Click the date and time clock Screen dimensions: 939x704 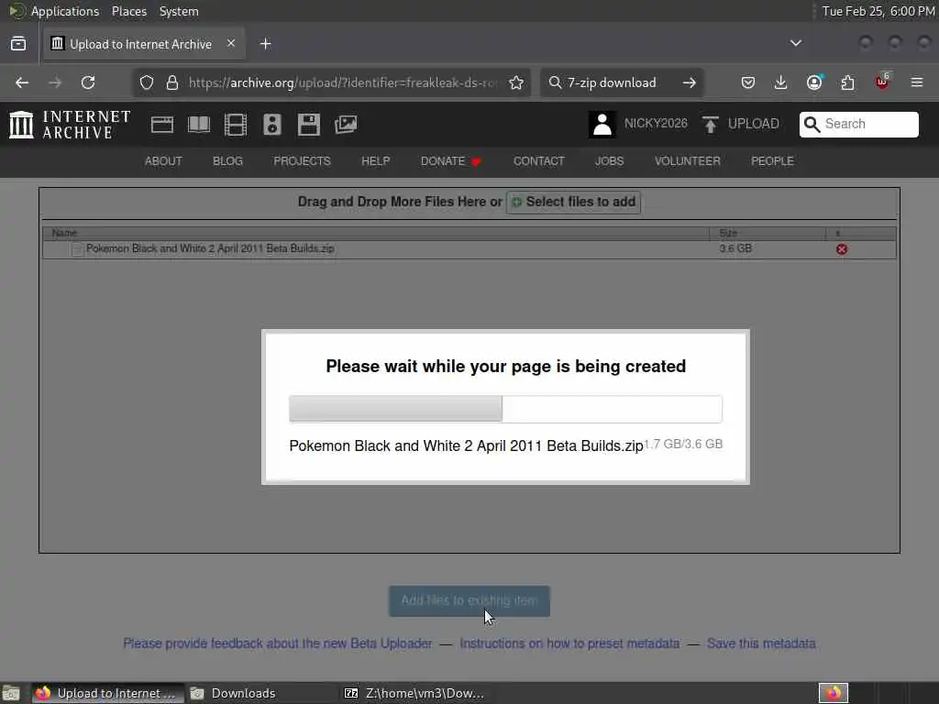click(x=878, y=11)
